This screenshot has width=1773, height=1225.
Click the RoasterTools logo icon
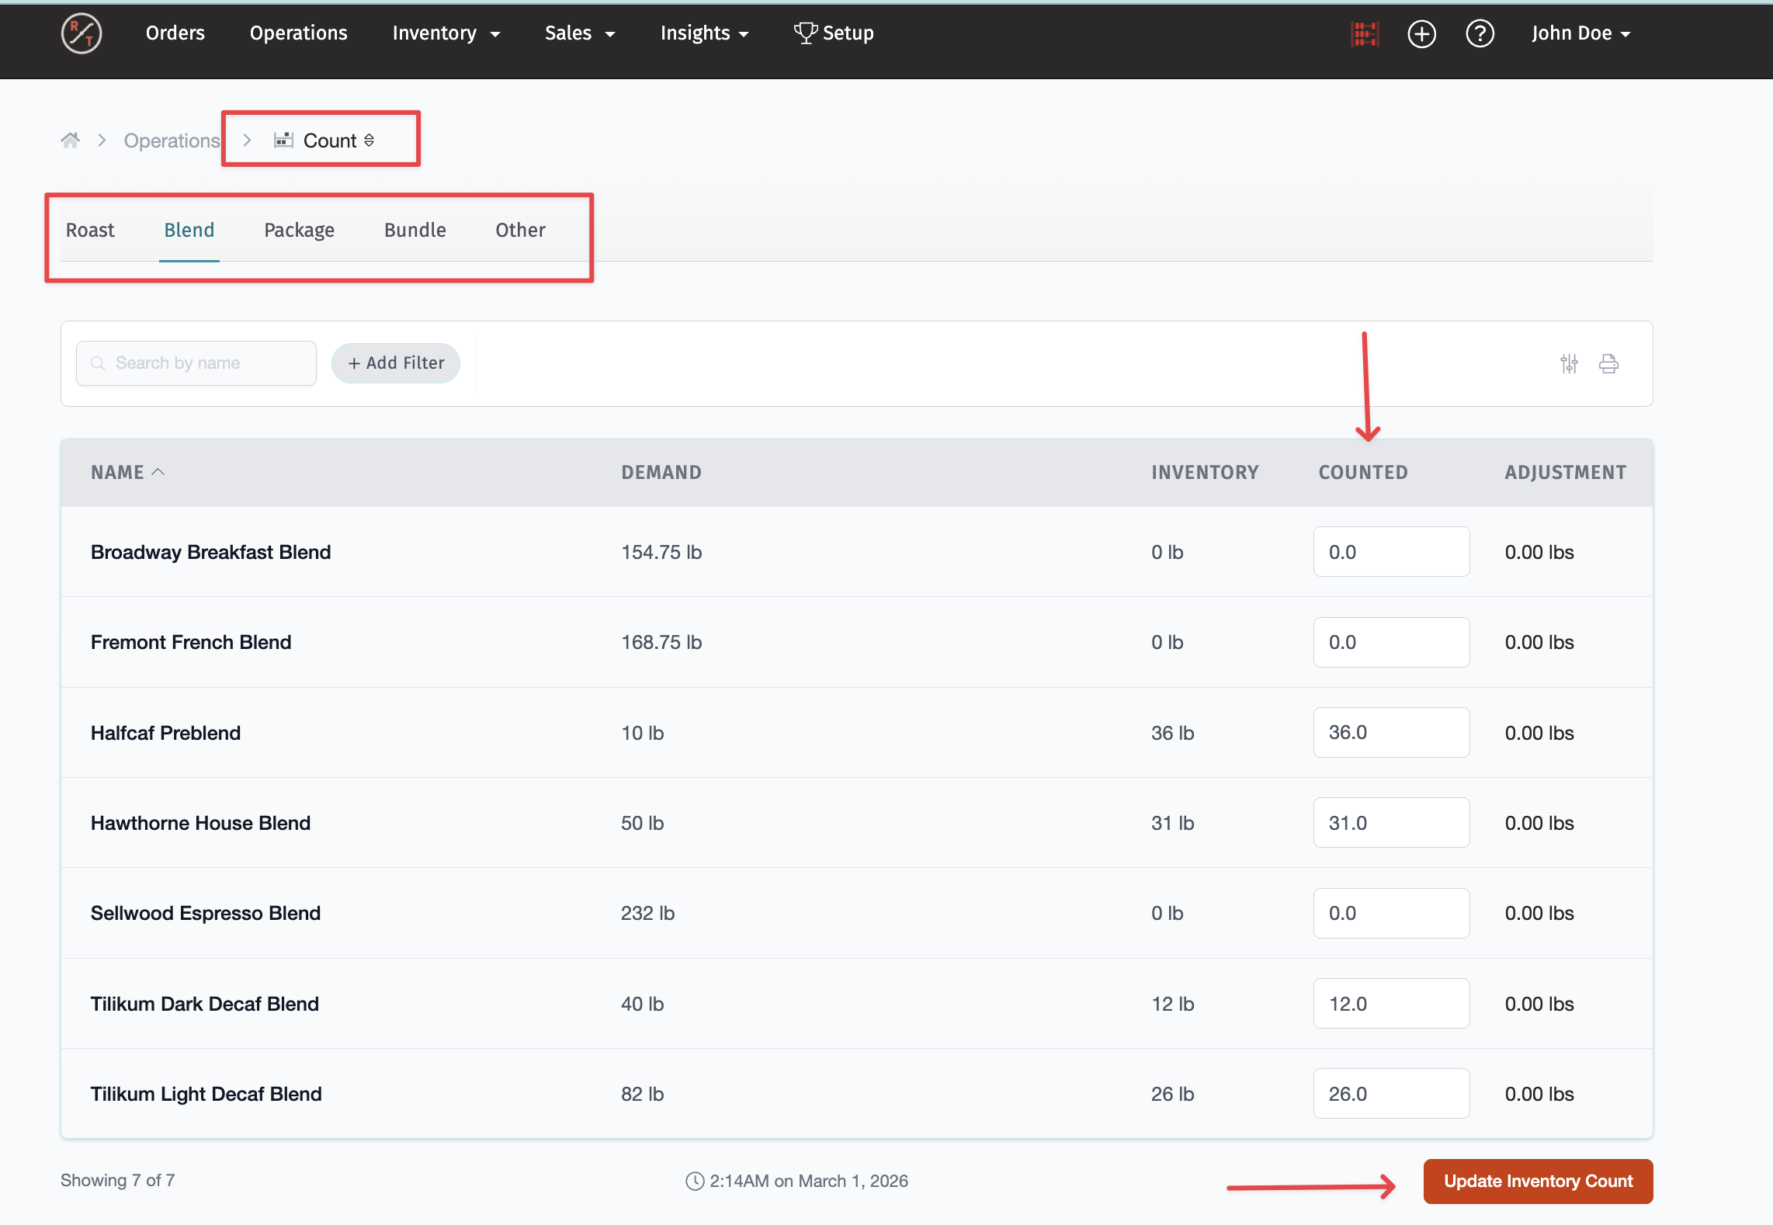point(82,33)
